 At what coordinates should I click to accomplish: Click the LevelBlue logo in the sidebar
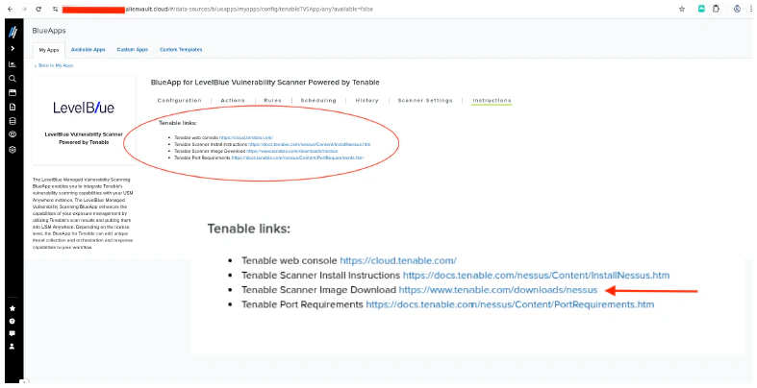click(x=13, y=32)
